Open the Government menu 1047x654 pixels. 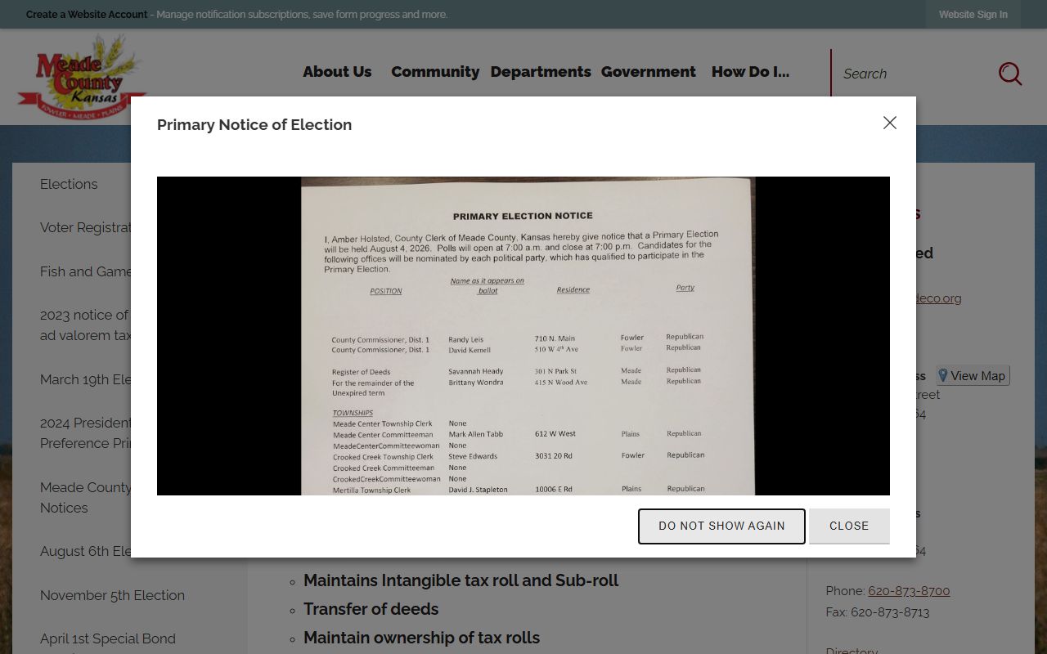pos(649,72)
